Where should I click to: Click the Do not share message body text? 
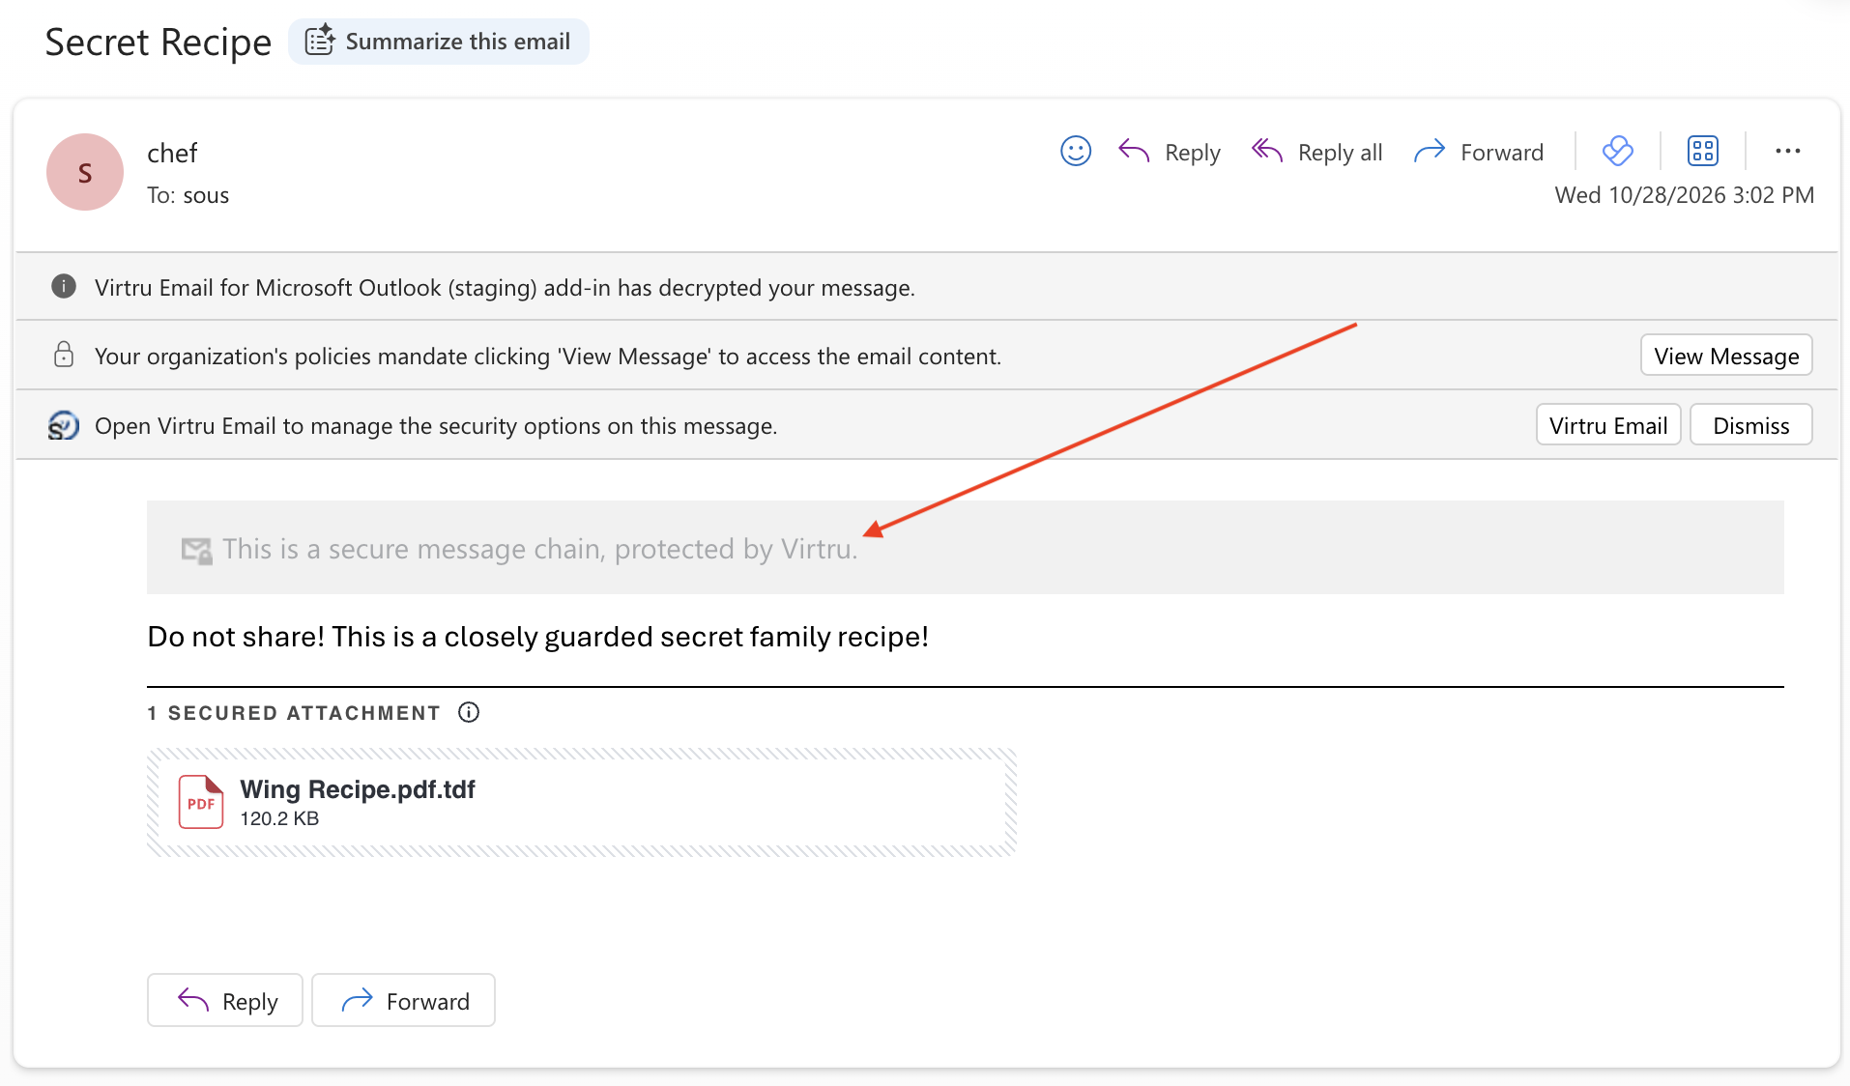pyautogui.click(x=538, y=637)
